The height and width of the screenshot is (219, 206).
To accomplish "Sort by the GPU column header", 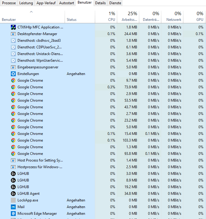I will click(194, 17).
